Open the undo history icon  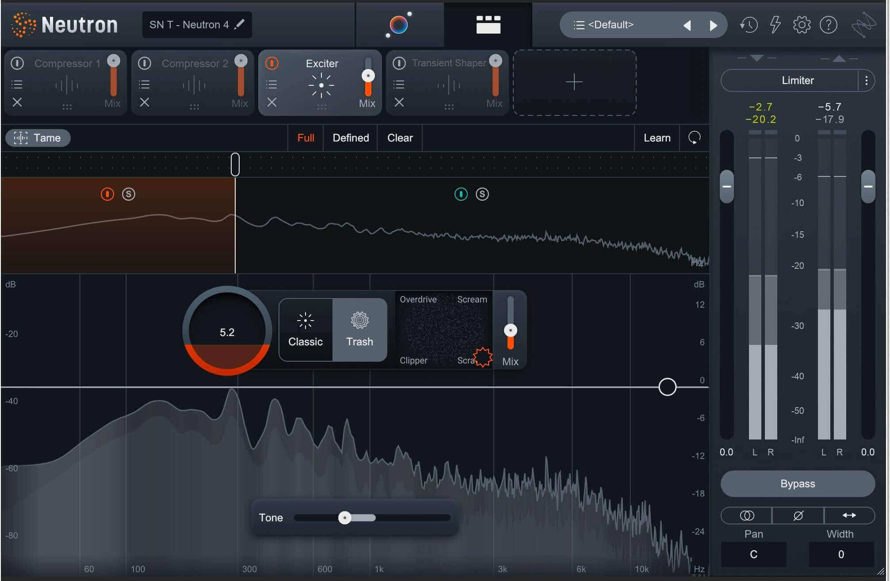pos(749,25)
